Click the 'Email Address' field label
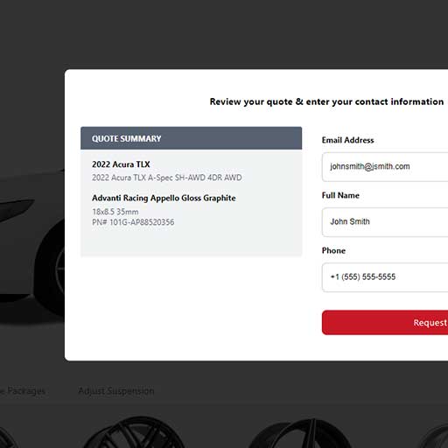The width and height of the screenshot is (448, 448). [x=347, y=140]
